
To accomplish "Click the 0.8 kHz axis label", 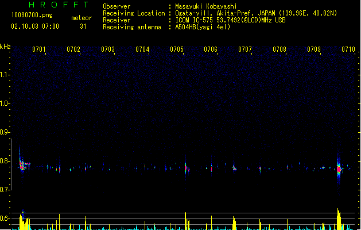I will [5, 161].
